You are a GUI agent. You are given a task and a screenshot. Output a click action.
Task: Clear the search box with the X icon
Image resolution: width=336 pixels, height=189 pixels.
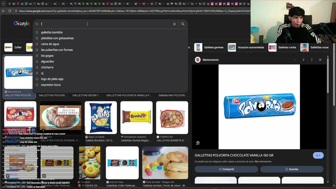[174, 24]
